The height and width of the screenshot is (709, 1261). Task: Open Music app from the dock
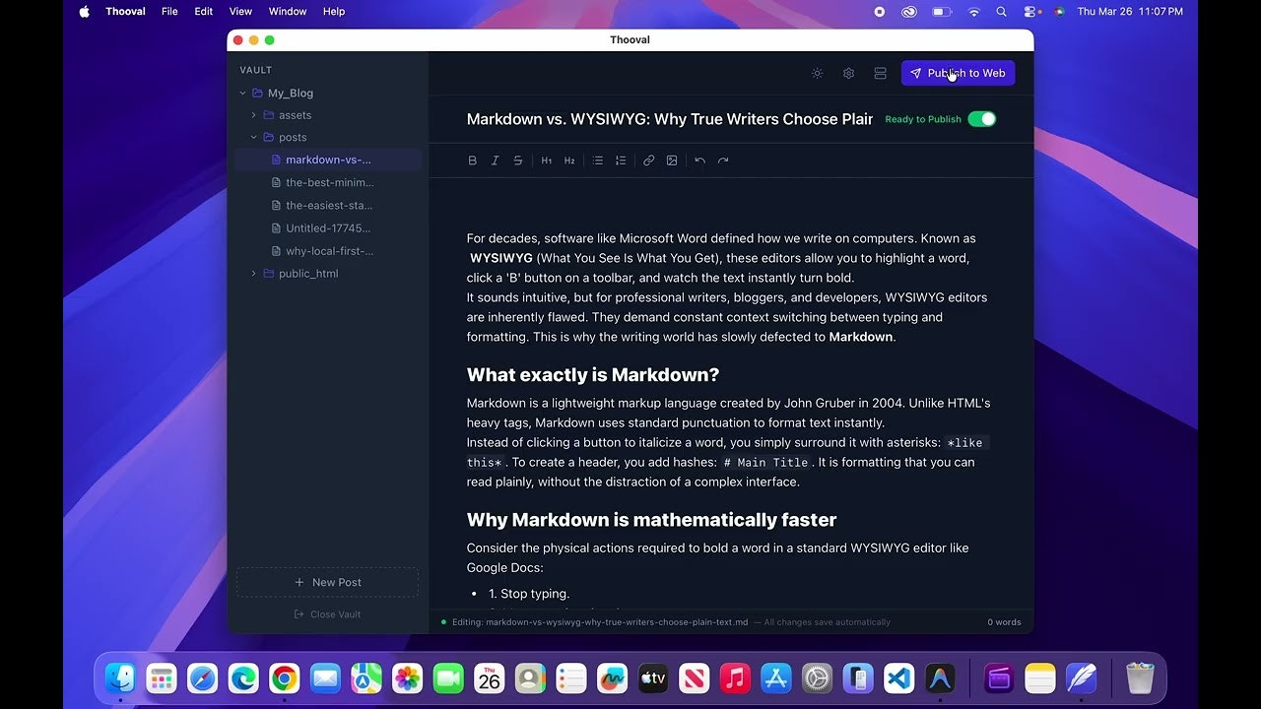735,677
